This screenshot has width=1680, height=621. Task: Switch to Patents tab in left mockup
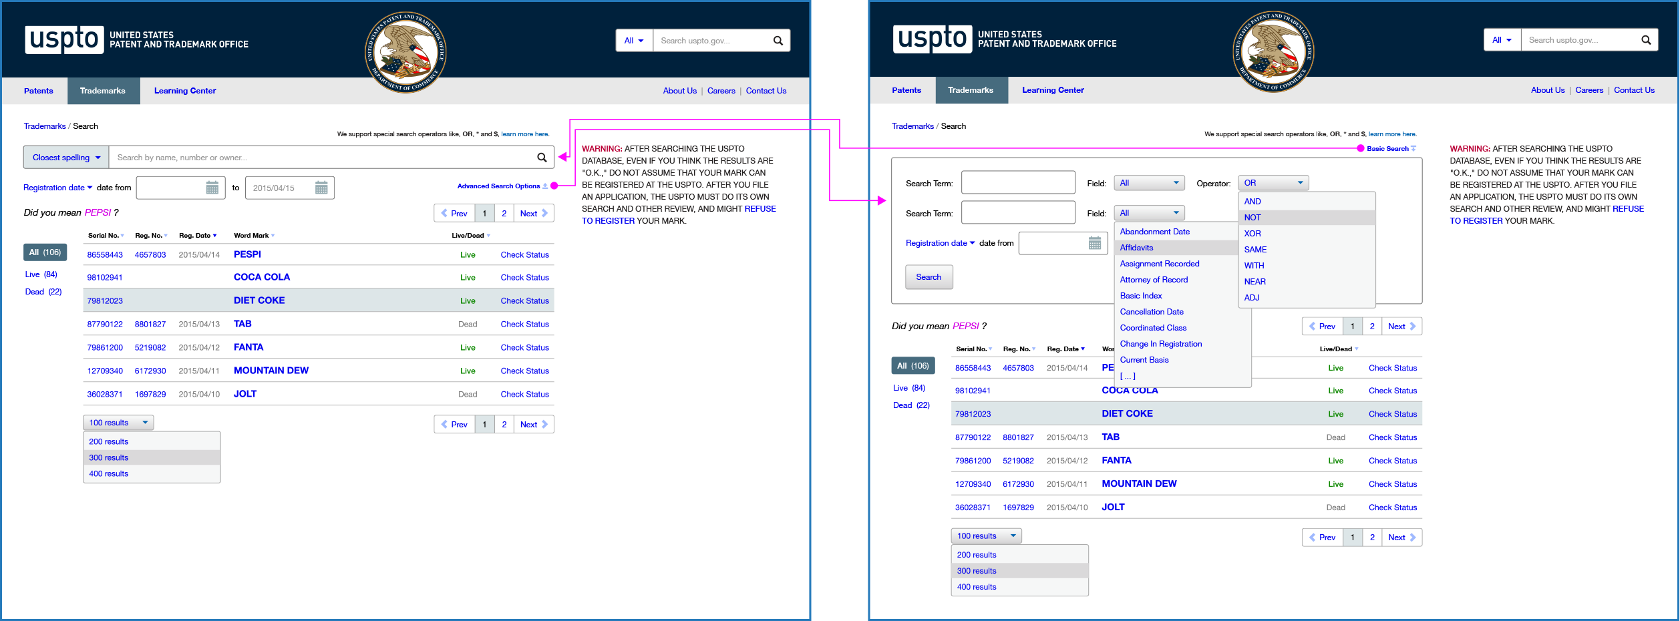[x=39, y=91]
